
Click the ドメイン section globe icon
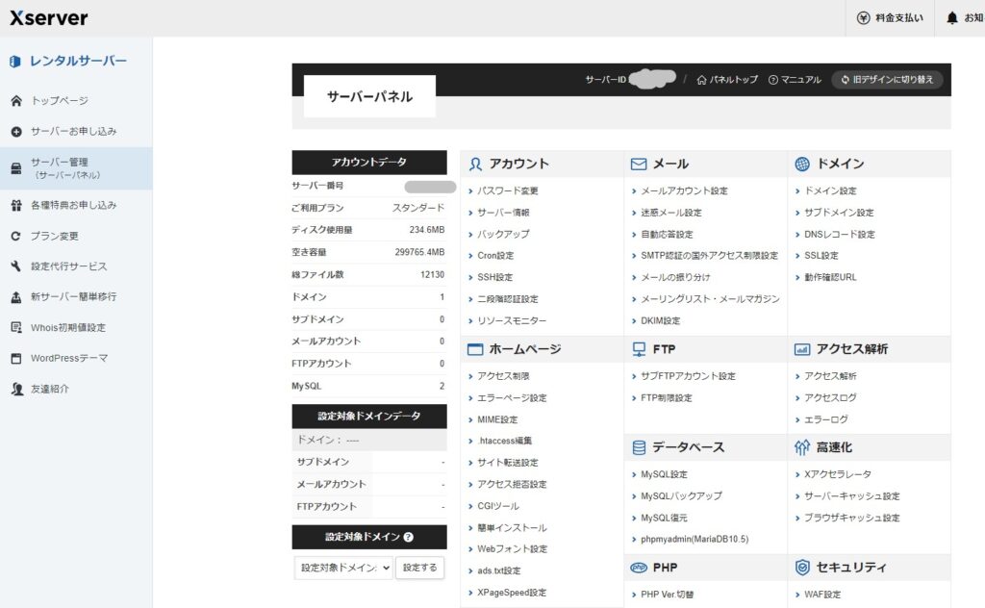tap(802, 164)
